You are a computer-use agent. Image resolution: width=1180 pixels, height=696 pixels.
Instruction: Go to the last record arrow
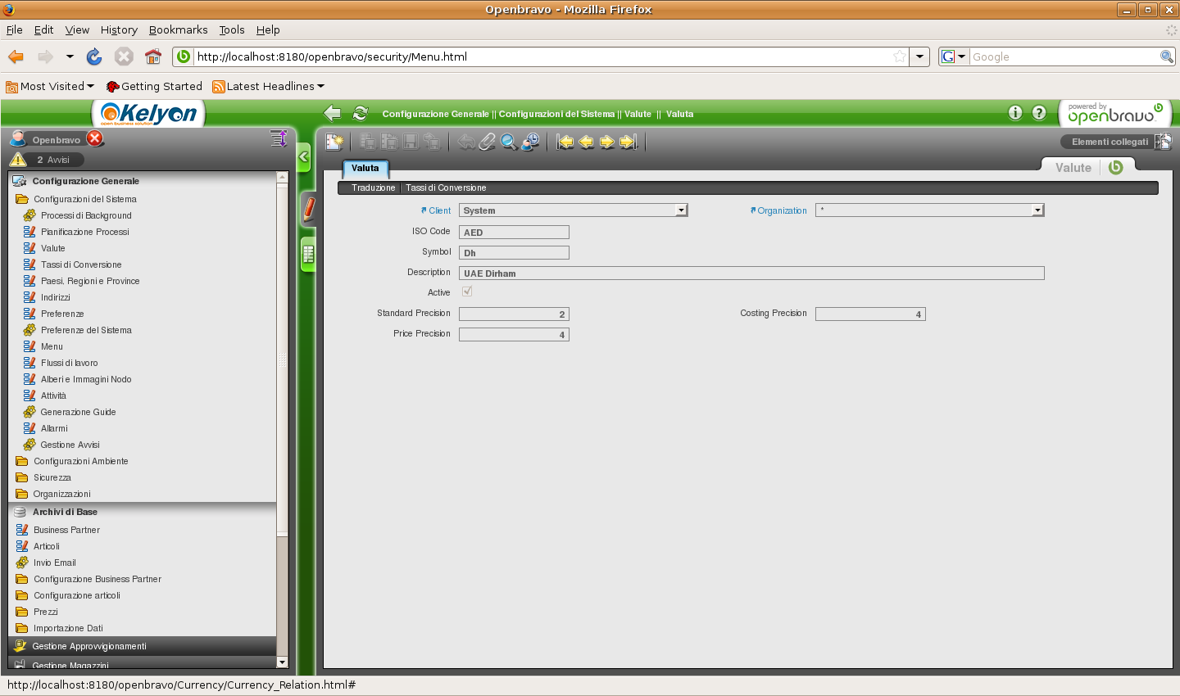pyautogui.click(x=628, y=142)
